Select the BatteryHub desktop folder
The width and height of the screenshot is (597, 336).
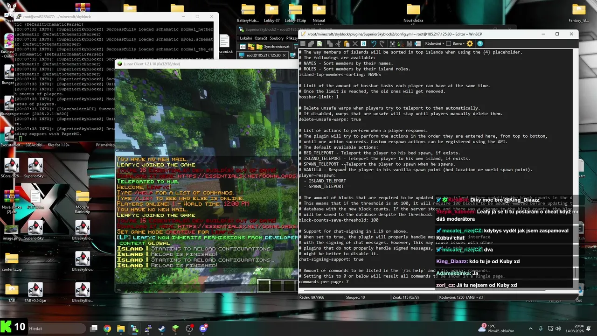point(248,13)
